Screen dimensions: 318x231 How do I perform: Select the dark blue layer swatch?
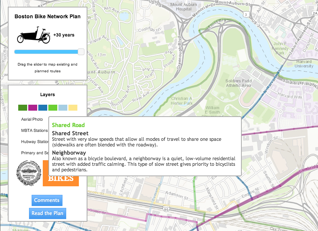(43, 108)
